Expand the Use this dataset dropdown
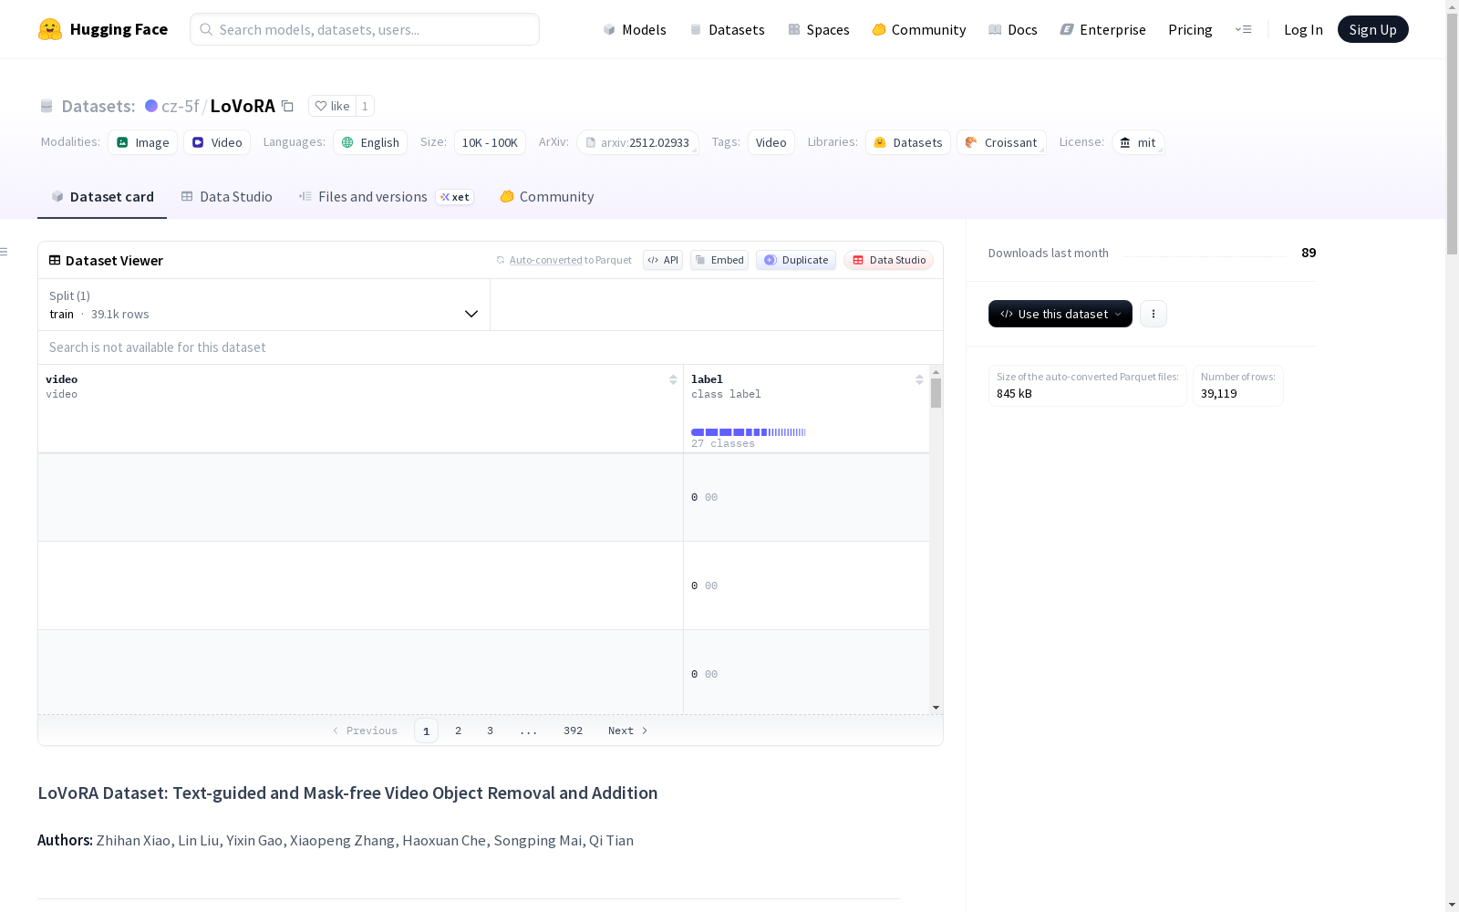 [x=1060, y=314]
